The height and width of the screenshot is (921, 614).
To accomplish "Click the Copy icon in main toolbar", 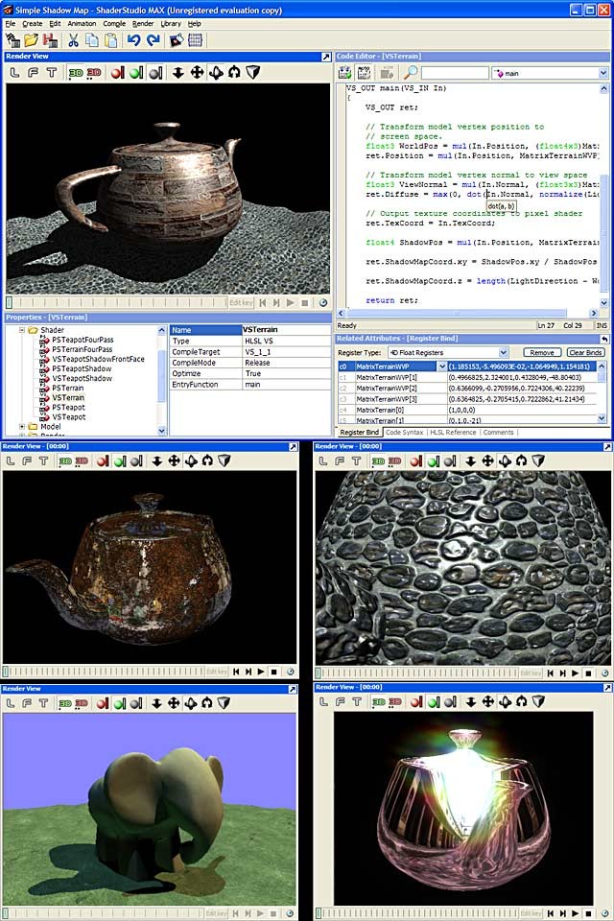I will click(x=92, y=40).
